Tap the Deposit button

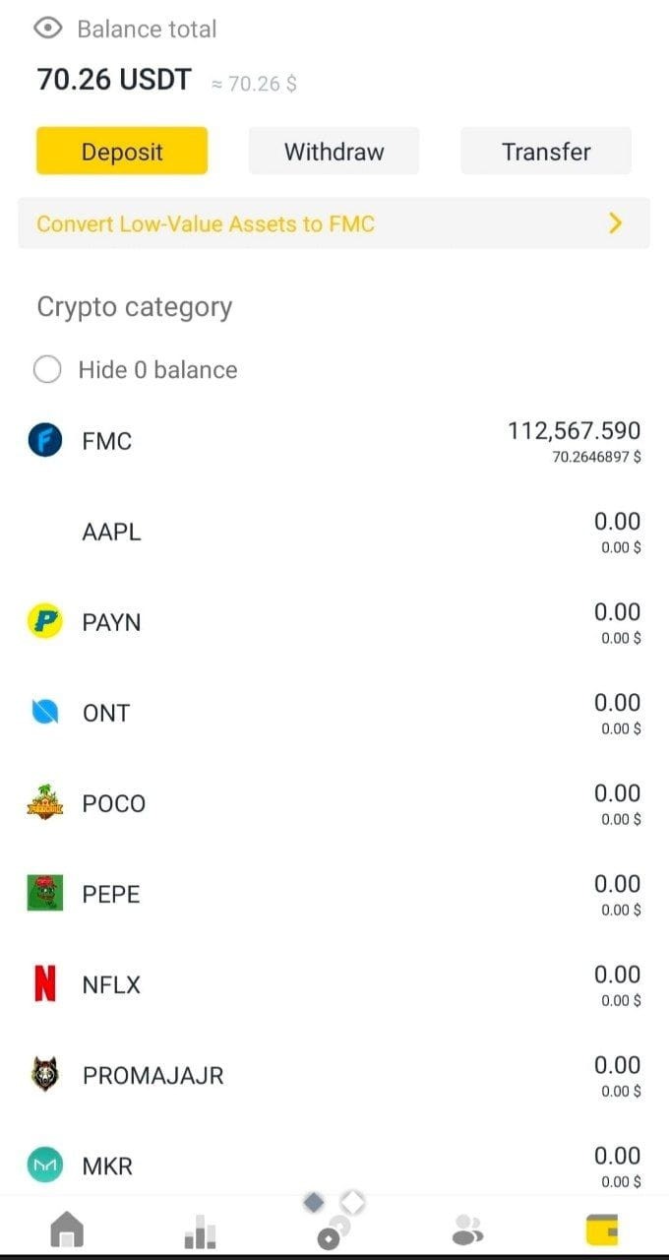coord(122,152)
